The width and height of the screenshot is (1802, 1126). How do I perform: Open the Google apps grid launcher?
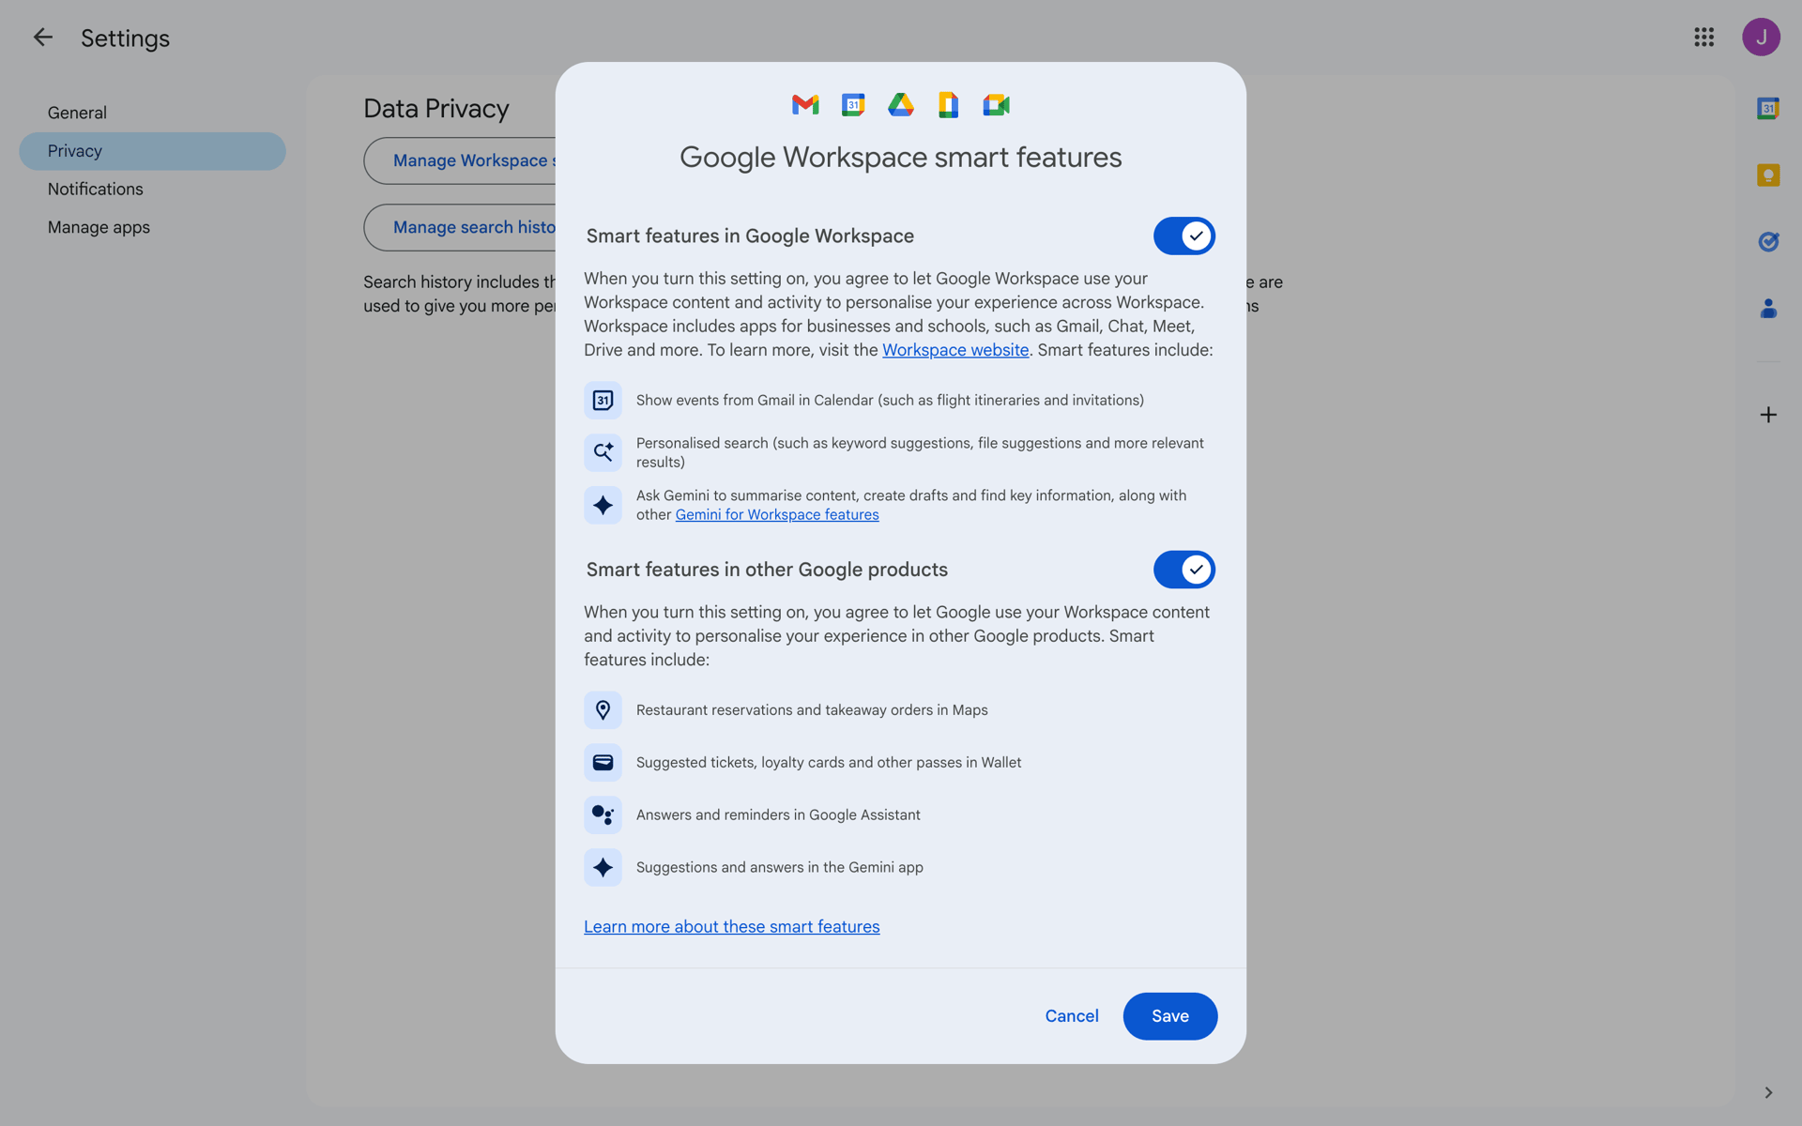pyautogui.click(x=1704, y=38)
